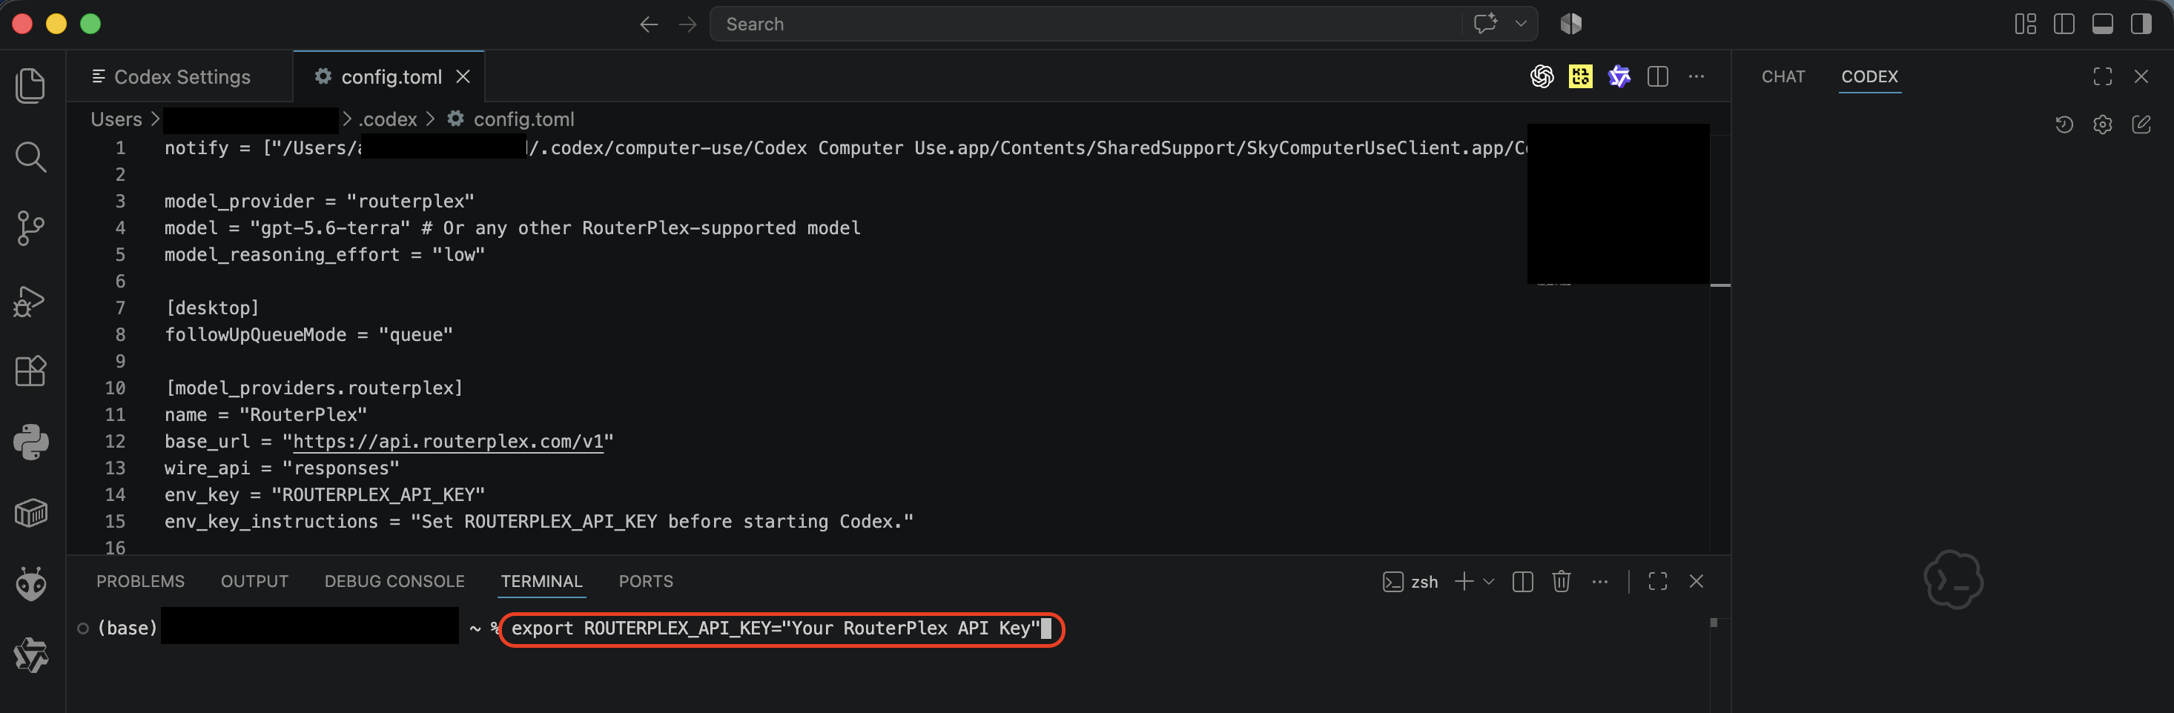The width and height of the screenshot is (2174, 713).
Task: Switch to the CODEX tab
Action: pos(1869,77)
